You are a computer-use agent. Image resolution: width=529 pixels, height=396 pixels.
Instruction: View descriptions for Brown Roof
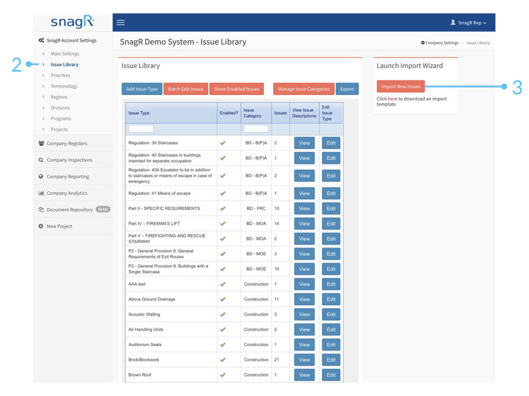[304, 375]
